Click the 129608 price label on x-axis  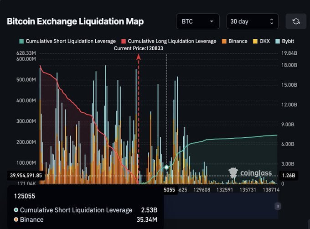click(x=201, y=189)
